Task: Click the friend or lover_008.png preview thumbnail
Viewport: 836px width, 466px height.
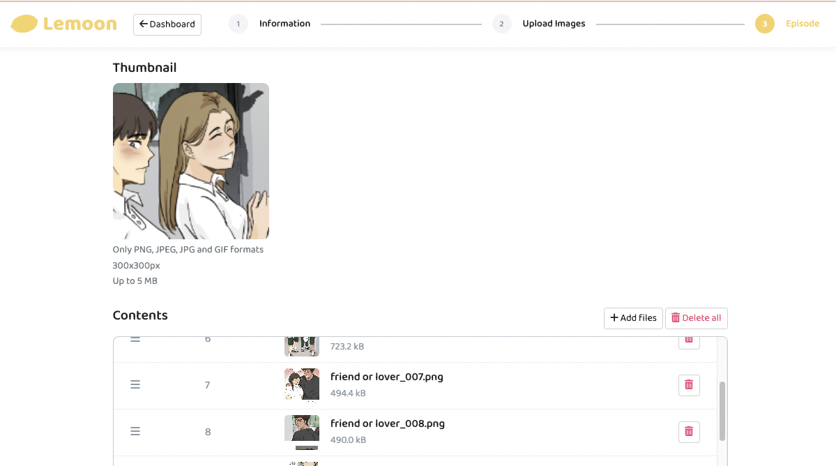Action: 301,430
